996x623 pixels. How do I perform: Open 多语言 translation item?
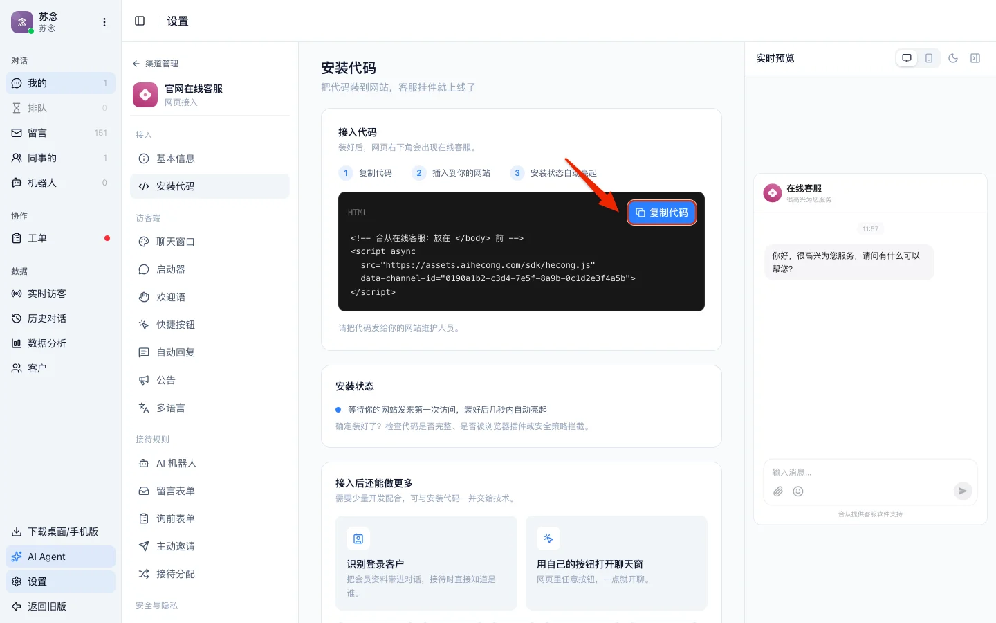click(x=210, y=408)
